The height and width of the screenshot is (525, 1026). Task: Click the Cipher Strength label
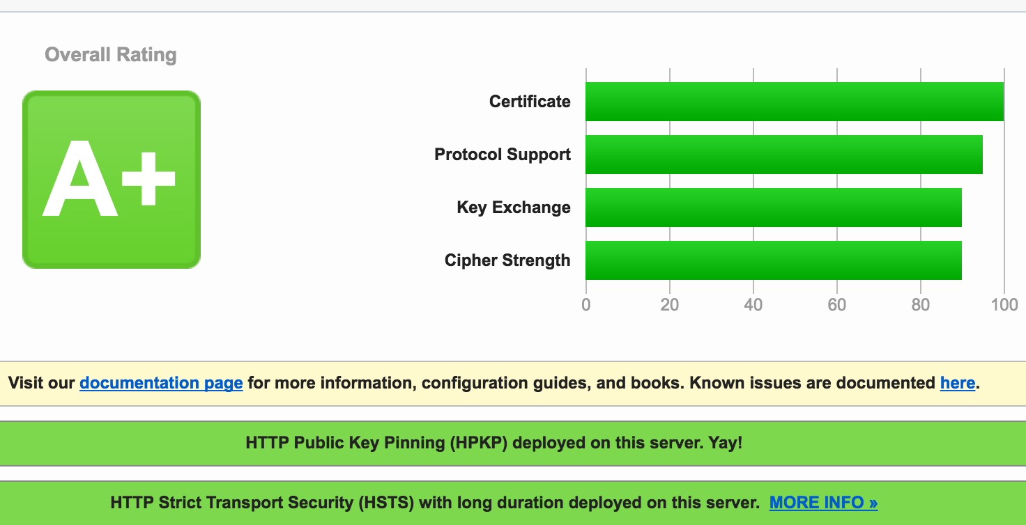[507, 260]
